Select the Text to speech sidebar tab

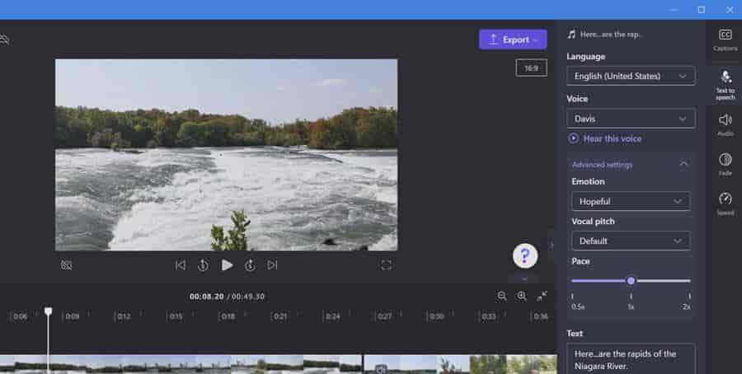pyautogui.click(x=725, y=83)
